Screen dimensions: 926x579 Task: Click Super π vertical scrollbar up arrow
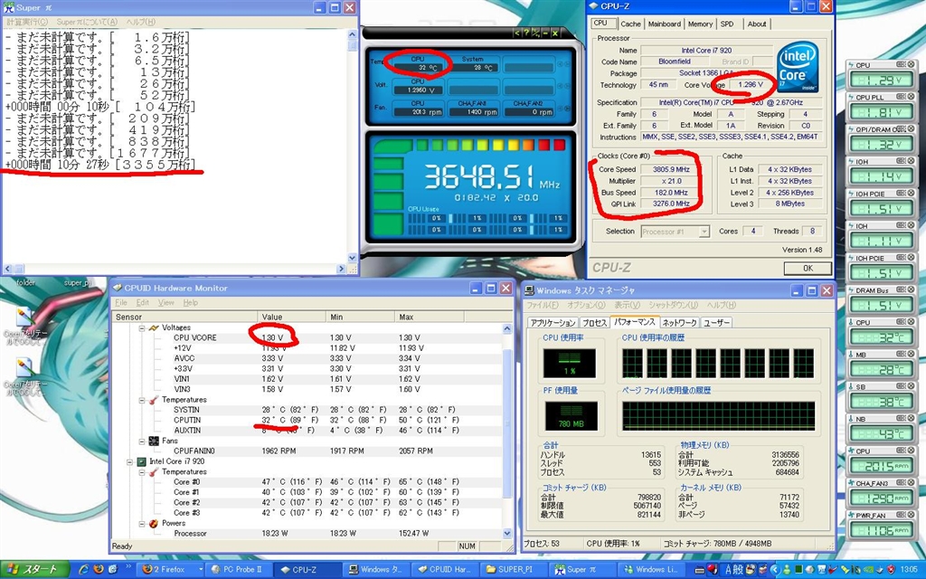coord(352,34)
